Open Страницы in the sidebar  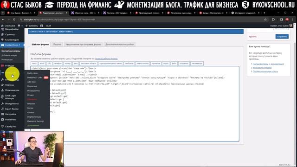[x=10, y=35]
